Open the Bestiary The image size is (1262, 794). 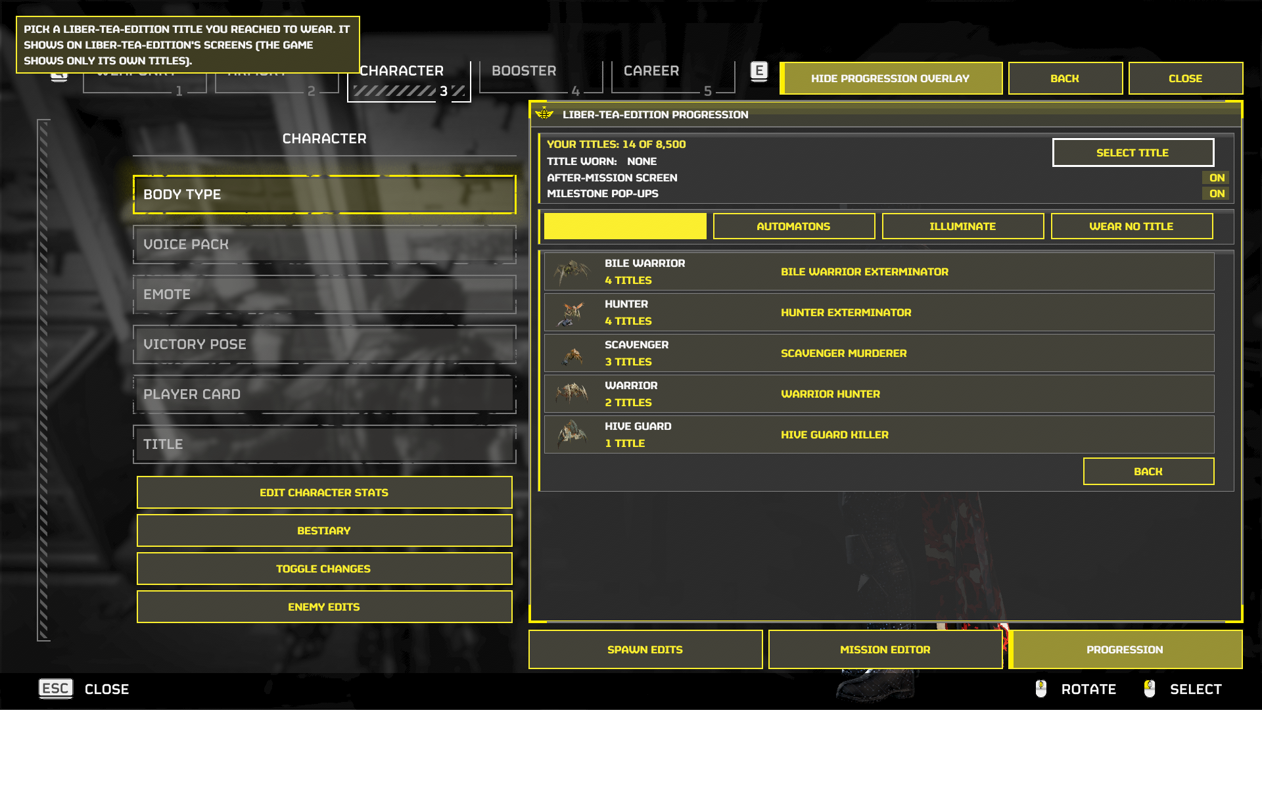(324, 530)
